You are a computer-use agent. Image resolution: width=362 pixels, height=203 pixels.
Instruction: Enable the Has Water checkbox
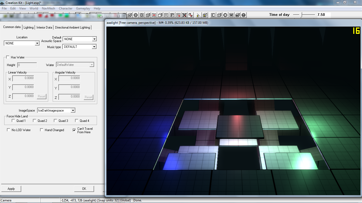[8, 57]
